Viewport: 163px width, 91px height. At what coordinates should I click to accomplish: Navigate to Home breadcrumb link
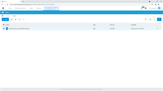8,16
